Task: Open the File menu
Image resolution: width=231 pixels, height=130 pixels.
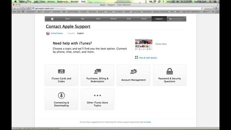Action: 30,1
